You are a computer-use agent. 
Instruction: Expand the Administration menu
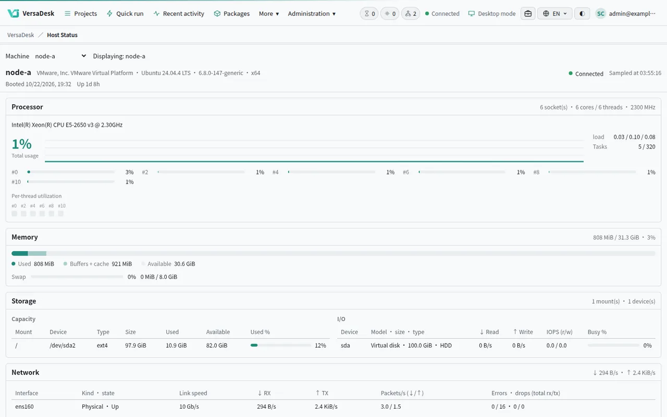tap(312, 14)
